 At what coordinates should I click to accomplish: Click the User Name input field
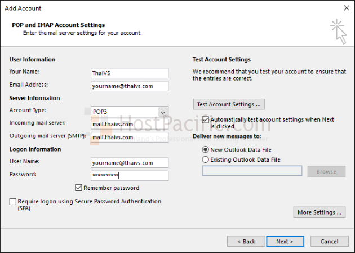click(130, 163)
